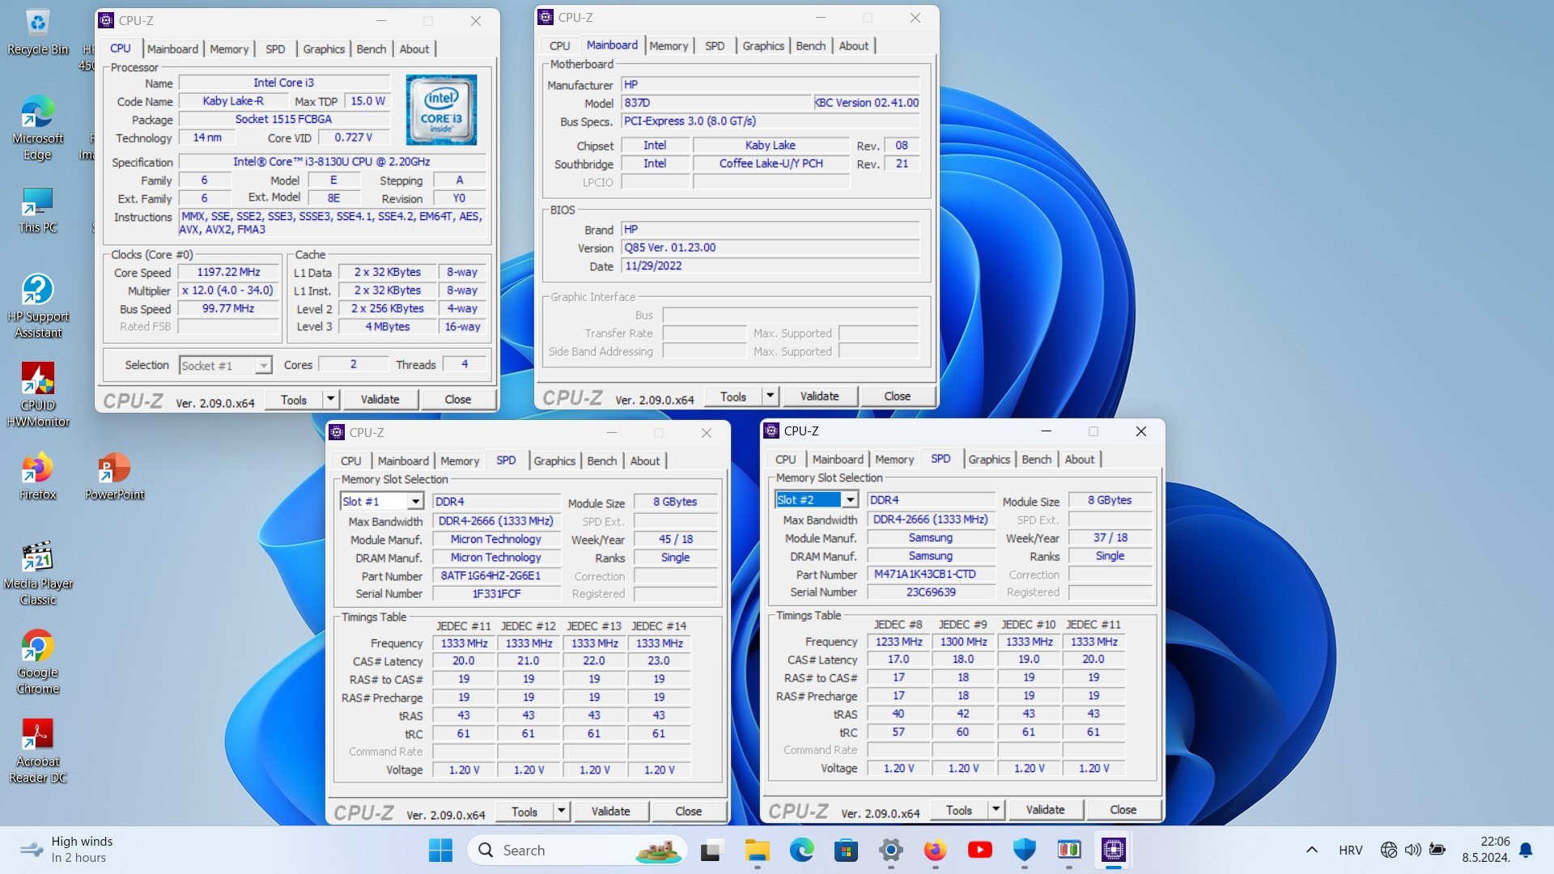
Task: Click Tools button in the Mainboard window
Action: [732, 396]
